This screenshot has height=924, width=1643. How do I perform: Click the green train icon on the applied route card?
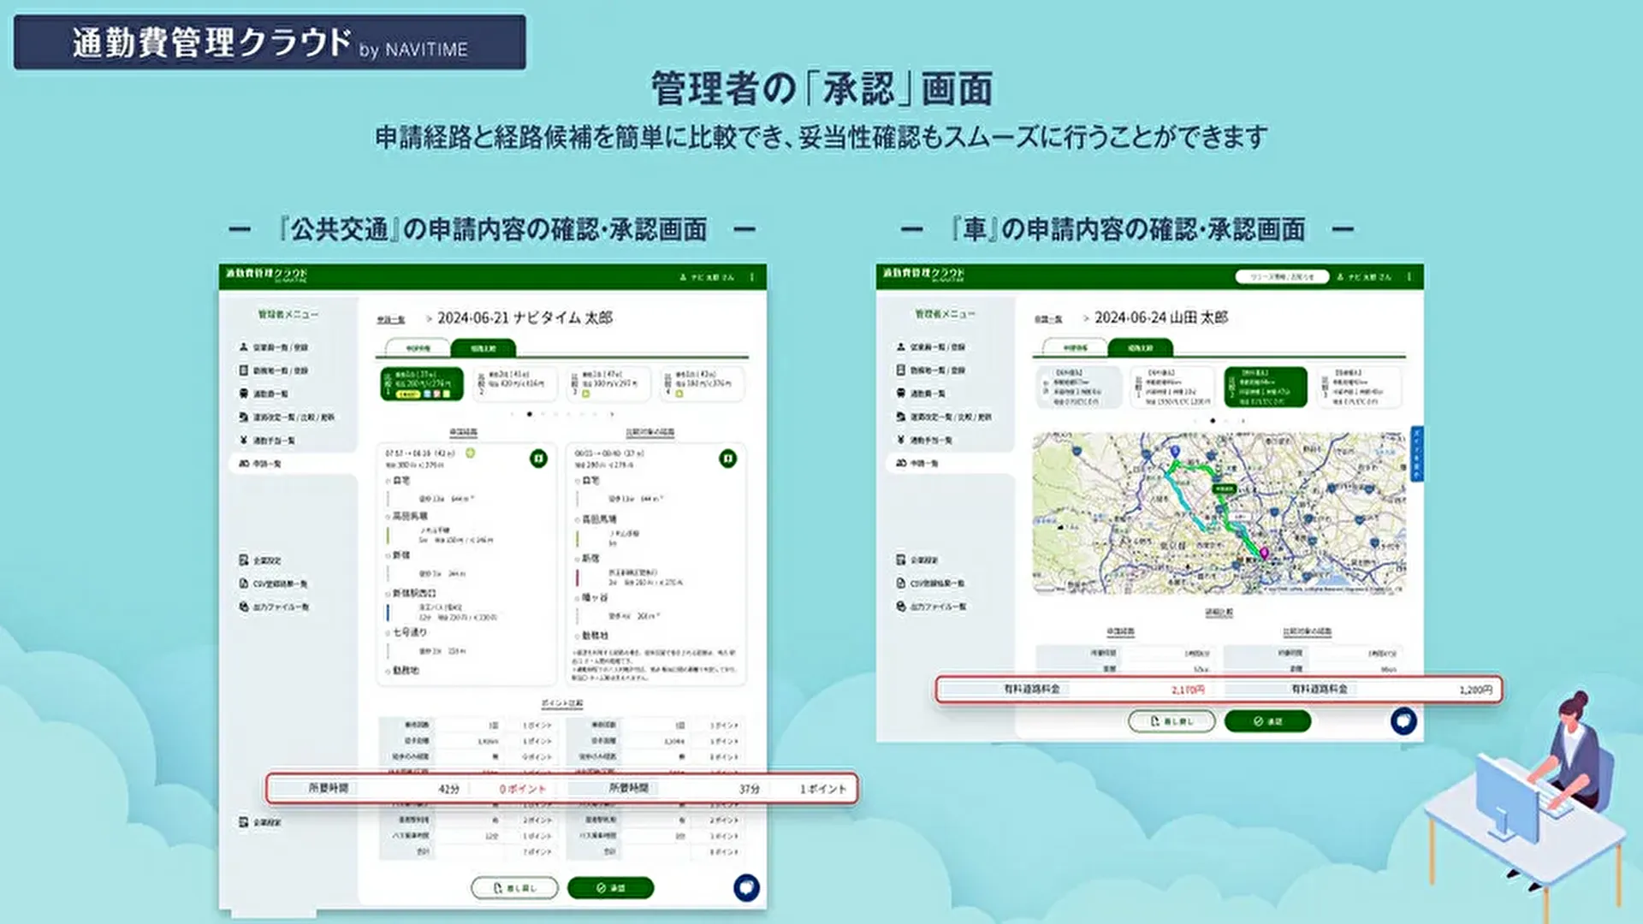pyautogui.click(x=538, y=459)
